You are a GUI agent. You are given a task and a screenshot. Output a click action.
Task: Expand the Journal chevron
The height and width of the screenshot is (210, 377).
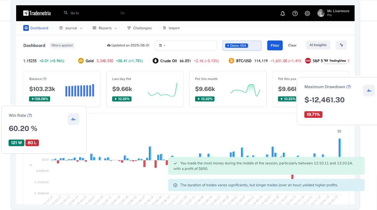[81, 28]
